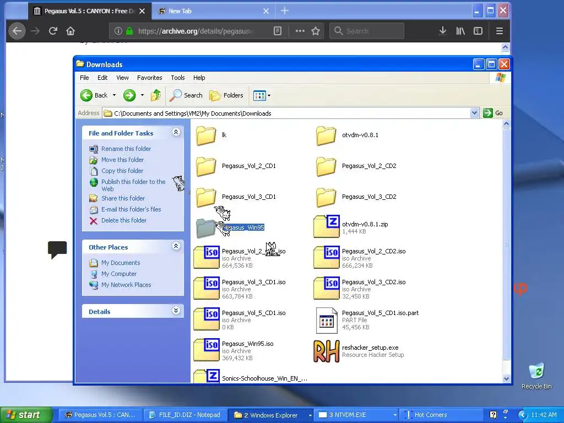Viewport: 564px width, 423px height.
Task: Switch to the New Tab tab
Action: pyautogui.click(x=212, y=11)
